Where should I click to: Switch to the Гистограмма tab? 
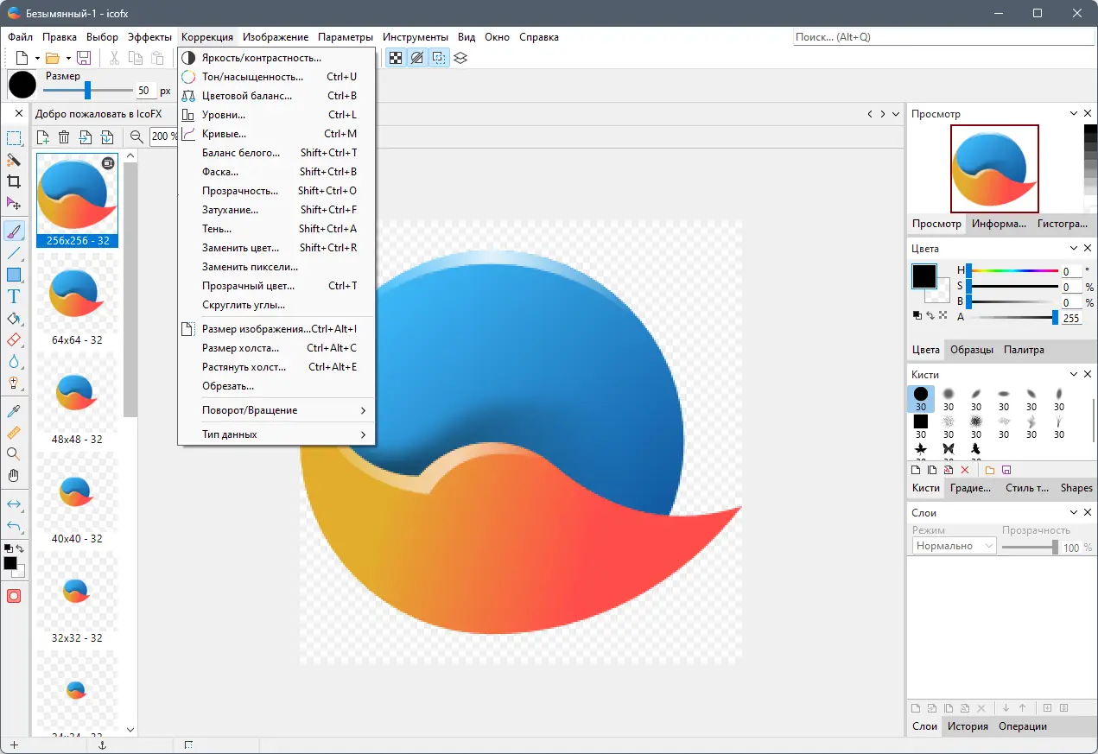pos(1062,224)
